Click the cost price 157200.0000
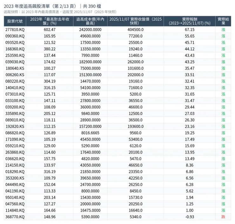This screenshot has width=235, height=224. [x=90, y=126]
